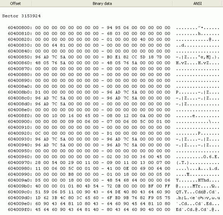The image size is (223, 215).
Task: Select byte 94 in row 60400800
Action: (x=110, y=28)
